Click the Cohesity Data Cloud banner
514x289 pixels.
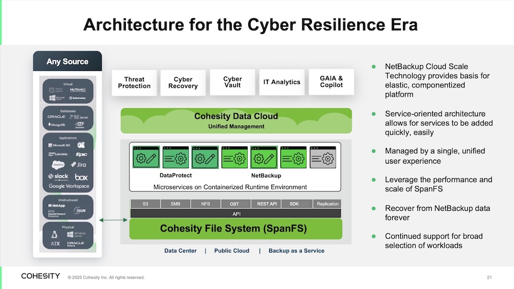pyautogui.click(x=236, y=121)
